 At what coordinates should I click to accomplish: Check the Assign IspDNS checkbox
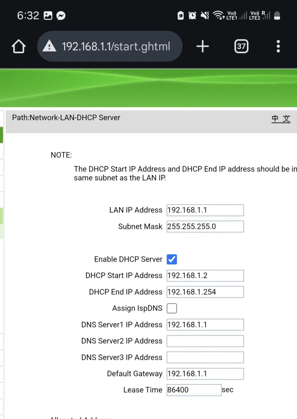172,308
